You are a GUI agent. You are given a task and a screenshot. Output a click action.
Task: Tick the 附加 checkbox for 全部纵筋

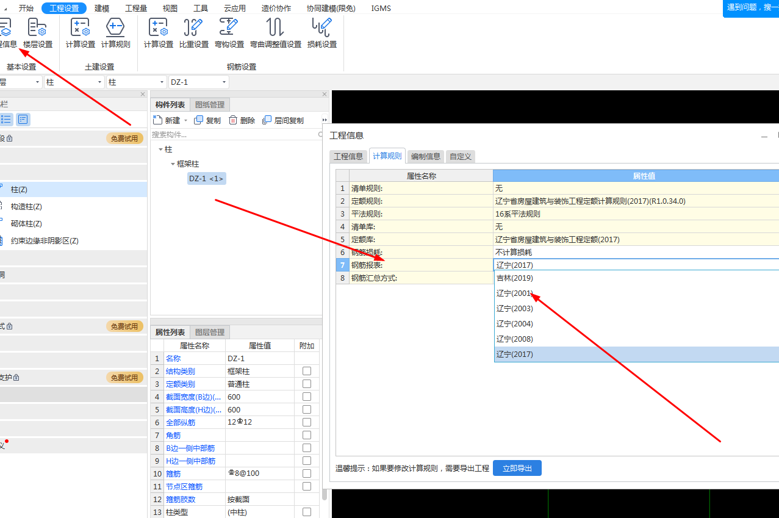307,422
